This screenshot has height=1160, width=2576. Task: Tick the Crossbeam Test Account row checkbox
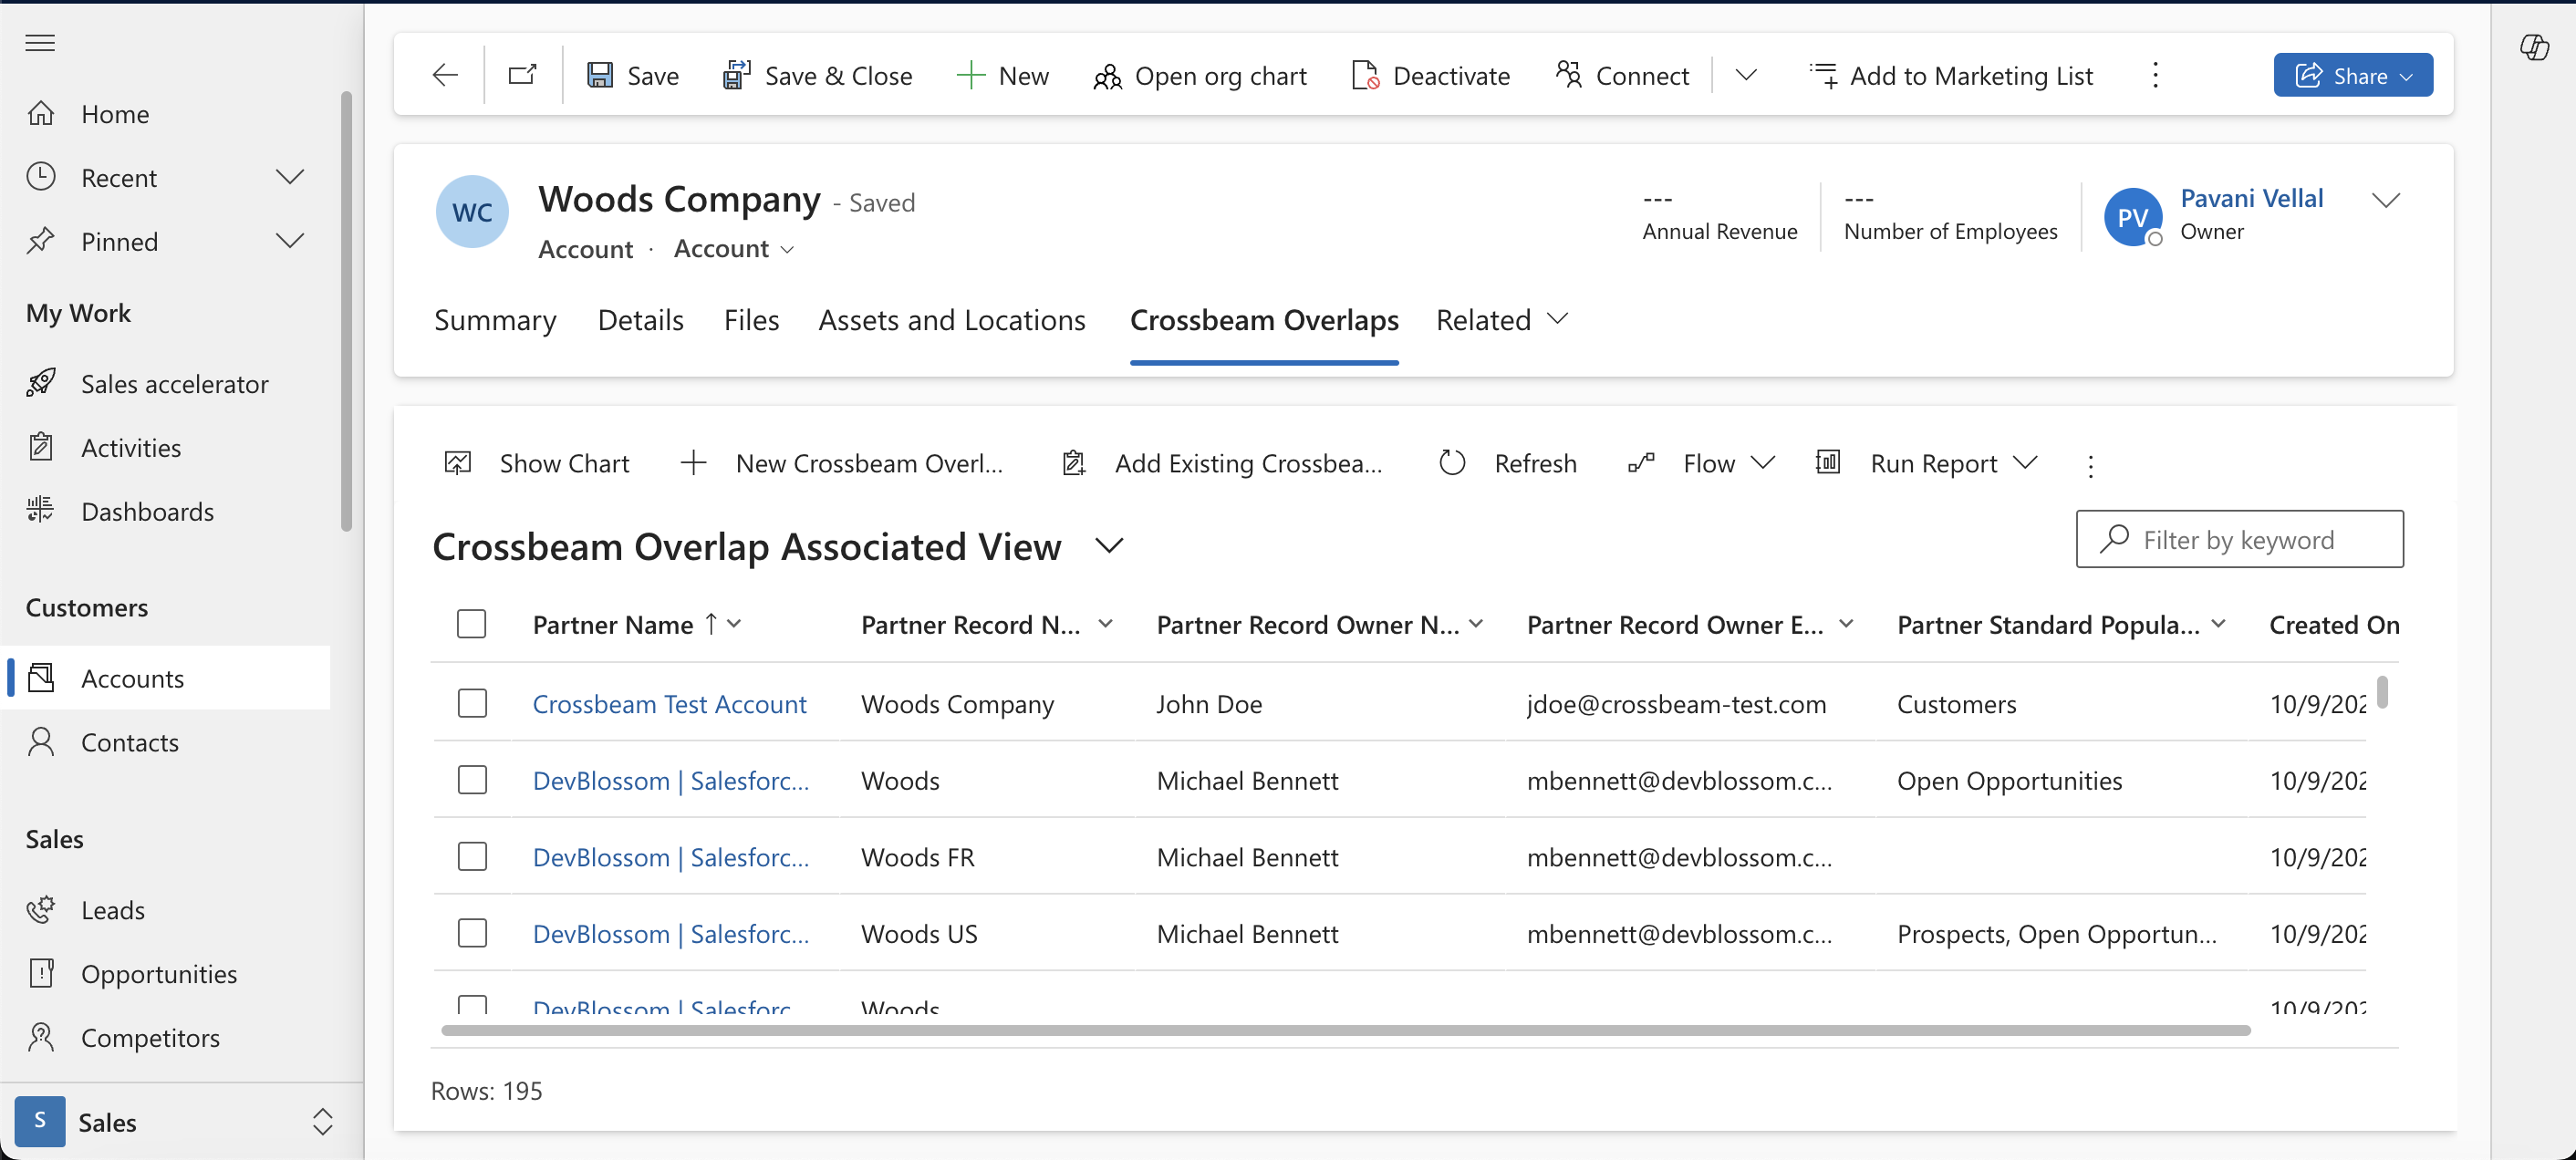[472, 703]
